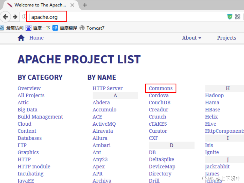The width and height of the screenshot is (244, 183).
Task: Open the APR project link
Action: pyautogui.click(x=98, y=174)
